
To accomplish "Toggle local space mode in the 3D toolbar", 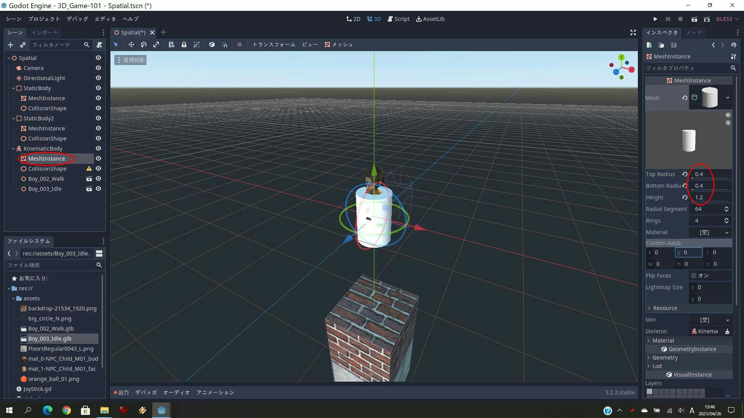I will click(x=212, y=45).
